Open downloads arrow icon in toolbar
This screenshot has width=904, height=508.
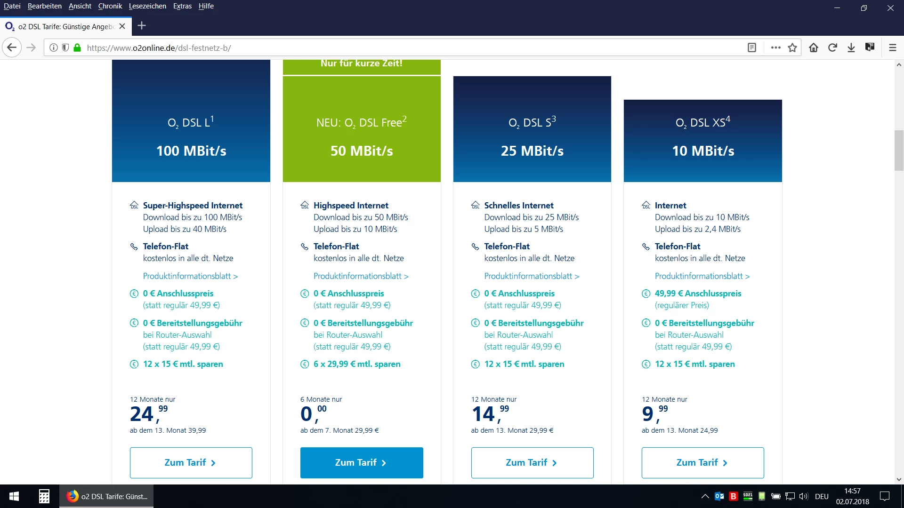click(851, 48)
